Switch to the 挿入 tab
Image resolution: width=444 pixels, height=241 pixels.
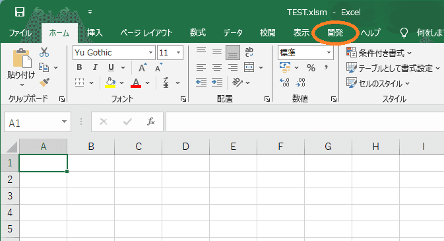coord(94,33)
